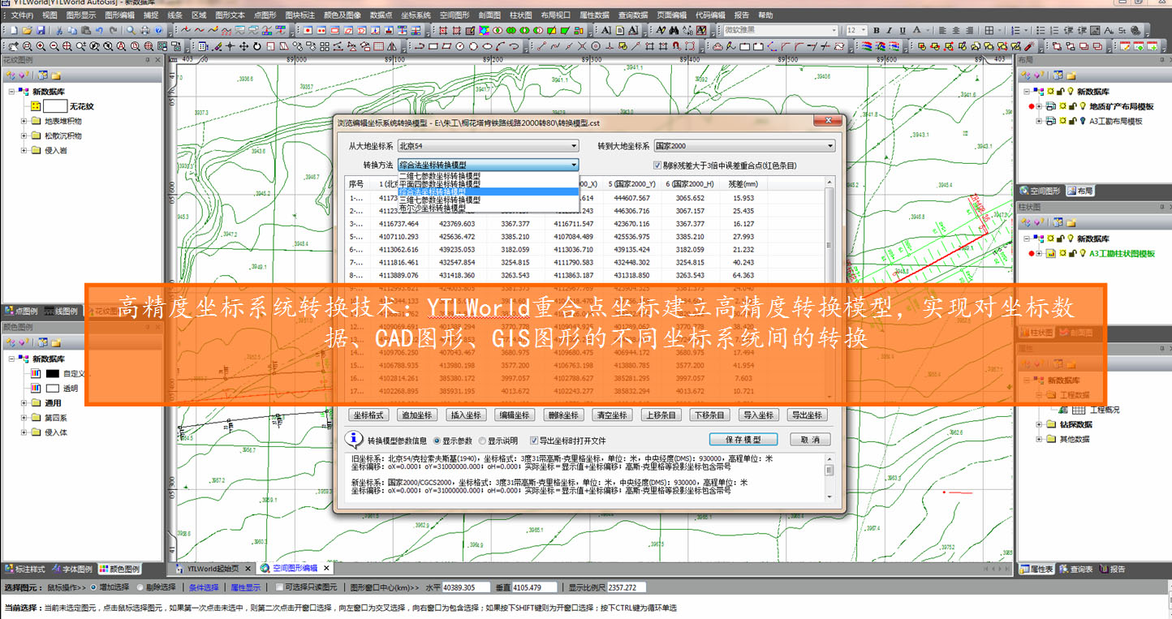
Task: Toggle light bulb visibility of 地质矿产布局模板
Action: [1083, 106]
